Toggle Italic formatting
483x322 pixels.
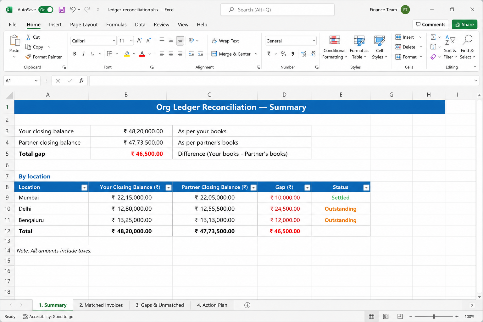click(x=84, y=54)
